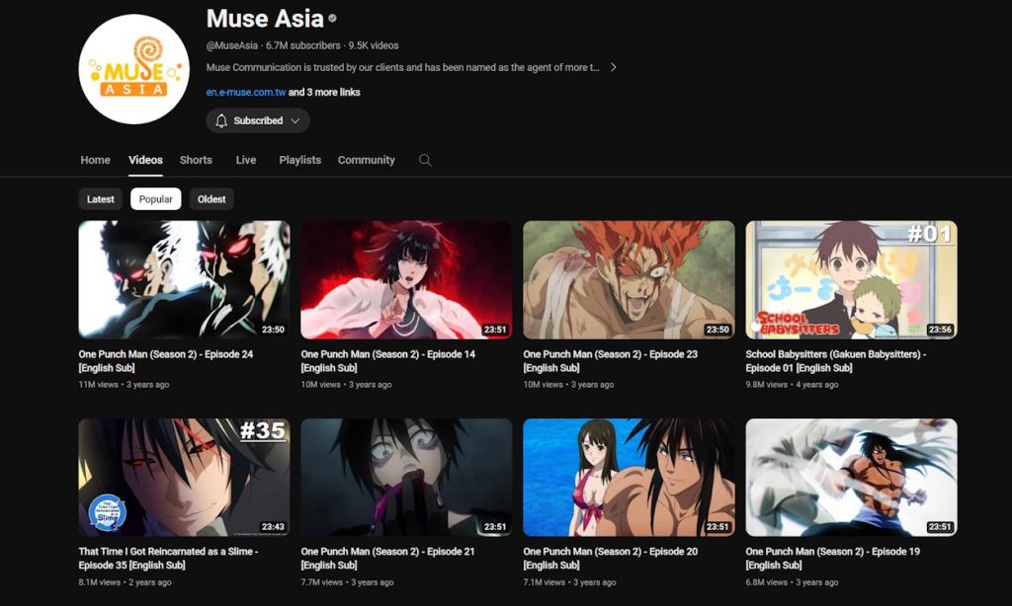1012x606 pixels.
Task: Enable the Popular sort filter
Action: pyautogui.click(x=155, y=198)
